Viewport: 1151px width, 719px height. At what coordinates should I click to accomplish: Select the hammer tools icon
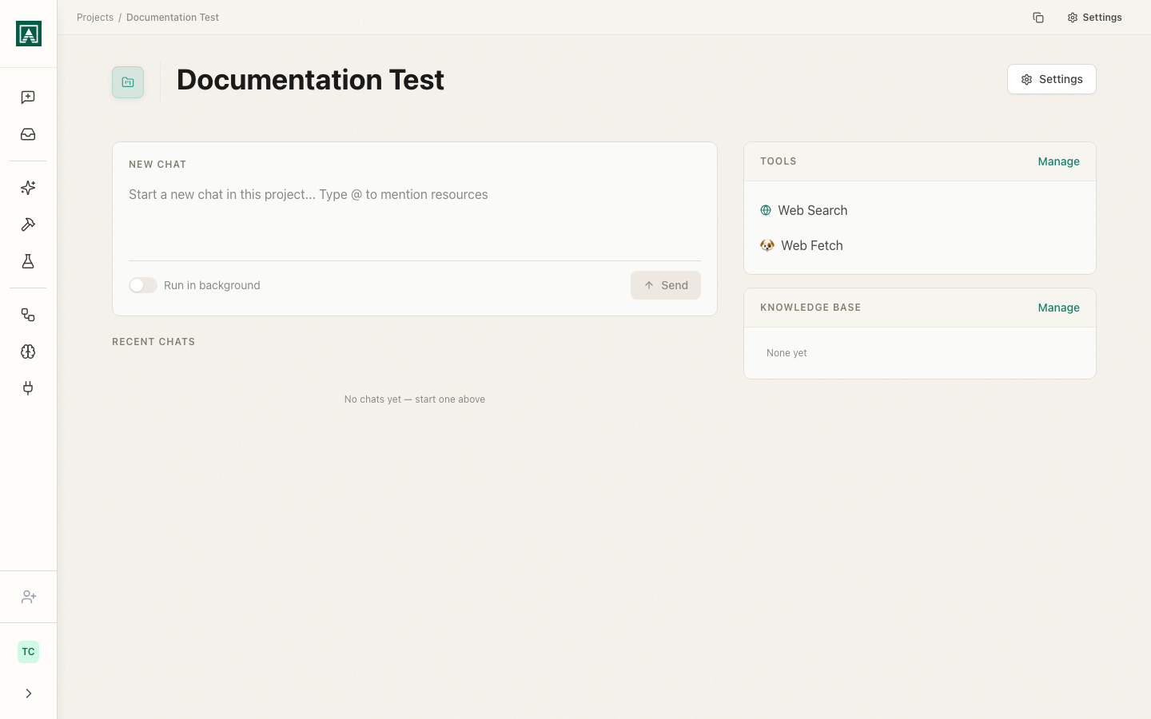(28, 224)
